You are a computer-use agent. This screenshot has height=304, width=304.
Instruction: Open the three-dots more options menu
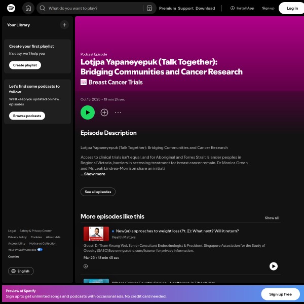point(118,112)
